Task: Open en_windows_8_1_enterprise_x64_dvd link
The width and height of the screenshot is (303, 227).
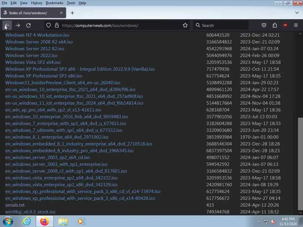Action: pos(57,137)
